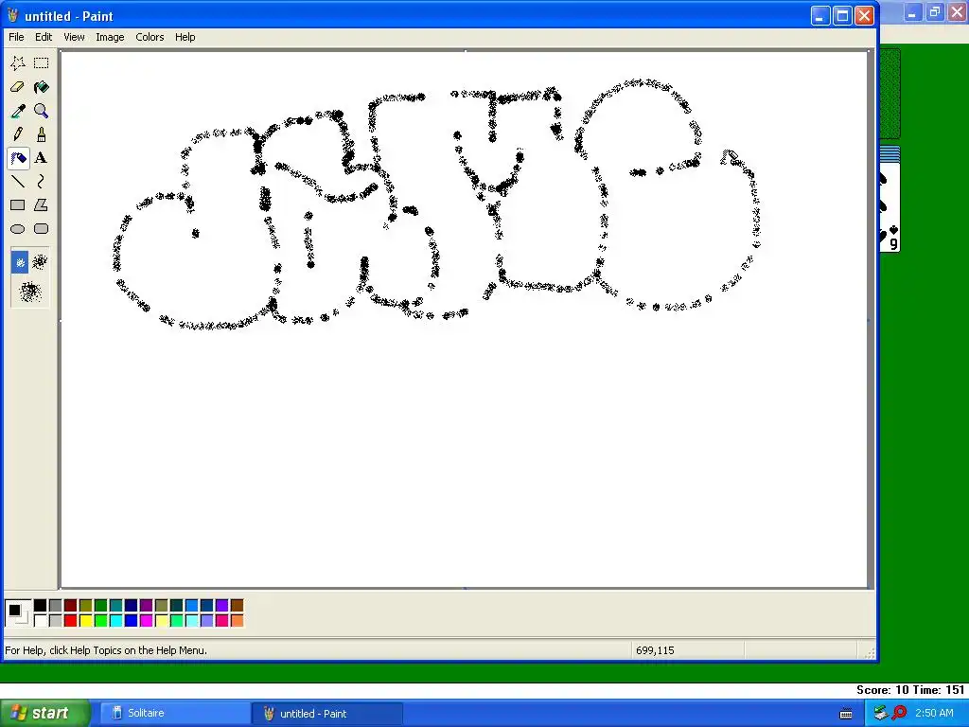969x727 pixels.
Task: Click the untitled - Paint taskbar button
Action: [327, 714]
